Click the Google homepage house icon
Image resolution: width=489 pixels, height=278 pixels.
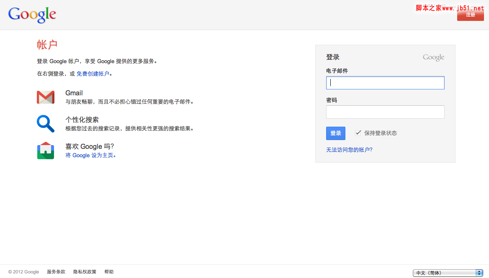click(46, 150)
